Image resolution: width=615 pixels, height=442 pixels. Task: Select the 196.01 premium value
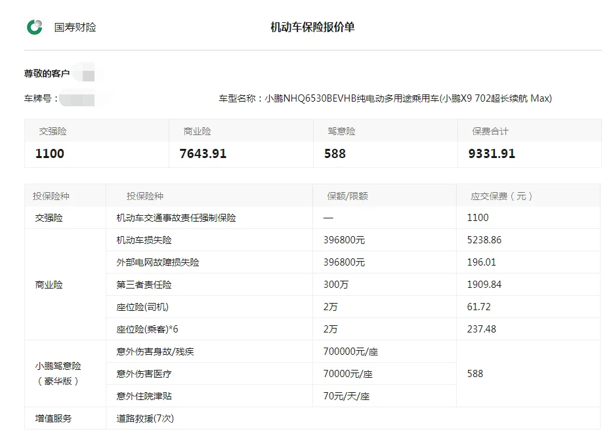tap(481, 262)
